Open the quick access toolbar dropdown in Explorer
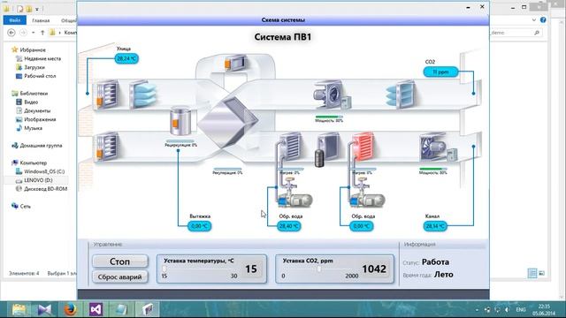The width and height of the screenshot is (566, 318). [37, 9]
